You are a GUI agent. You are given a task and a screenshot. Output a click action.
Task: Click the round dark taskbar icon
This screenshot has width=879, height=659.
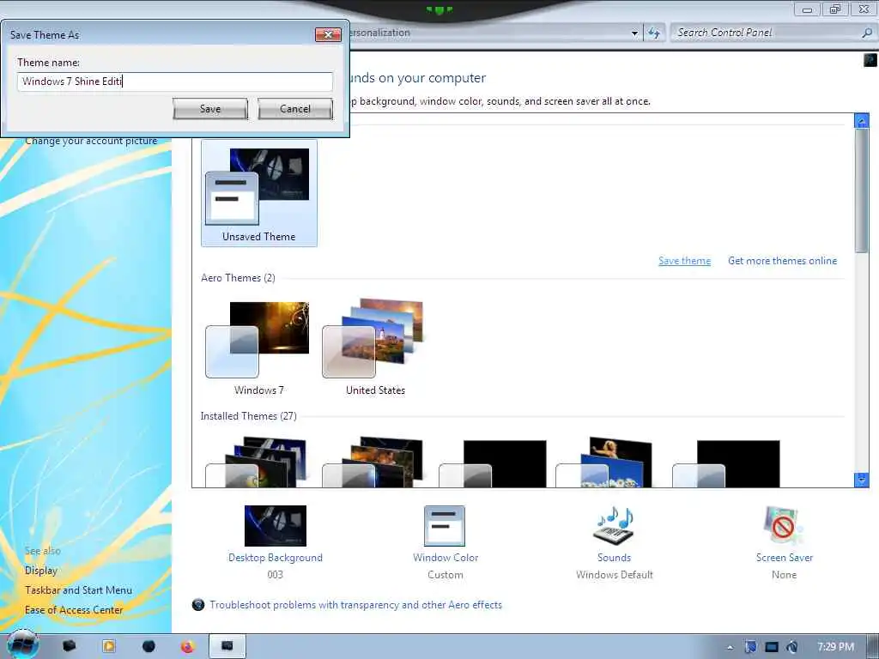coord(149,646)
